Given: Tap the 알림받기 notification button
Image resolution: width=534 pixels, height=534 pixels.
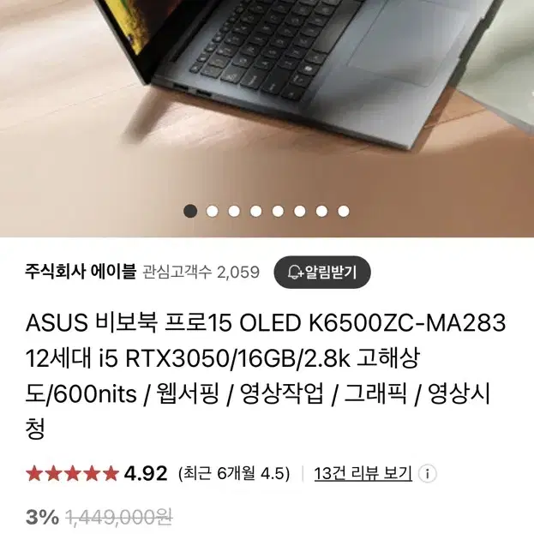Looking at the screenshot, I should (x=321, y=272).
